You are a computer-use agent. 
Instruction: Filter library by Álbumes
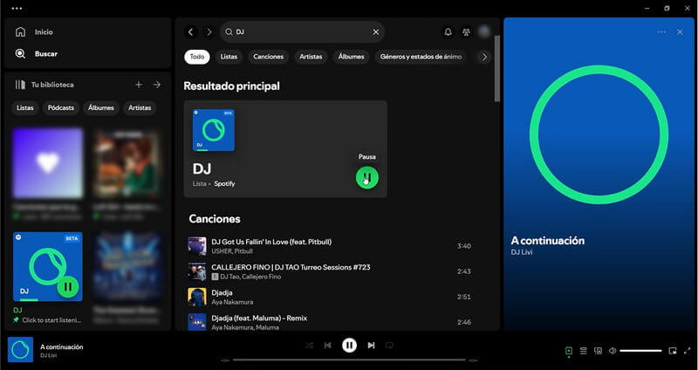pyautogui.click(x=101, y=107)
